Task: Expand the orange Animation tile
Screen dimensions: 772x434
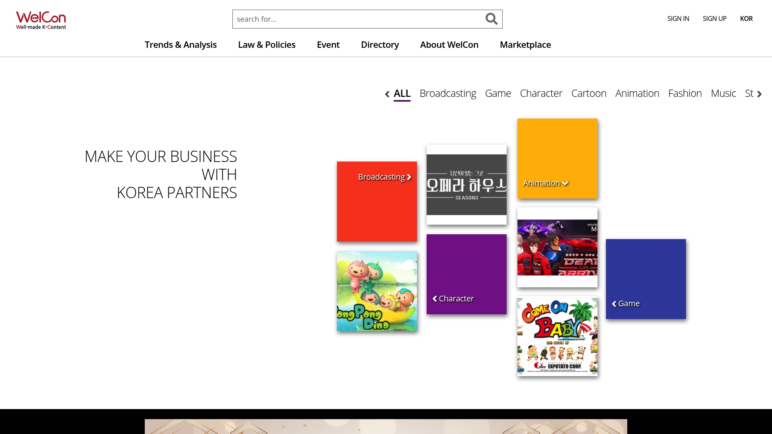Action: pos(557,158)
